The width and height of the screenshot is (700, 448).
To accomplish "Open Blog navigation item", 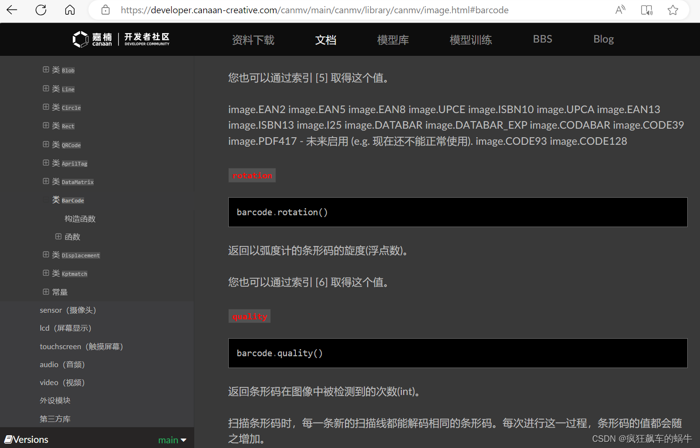I will click(x=604, y=39).
